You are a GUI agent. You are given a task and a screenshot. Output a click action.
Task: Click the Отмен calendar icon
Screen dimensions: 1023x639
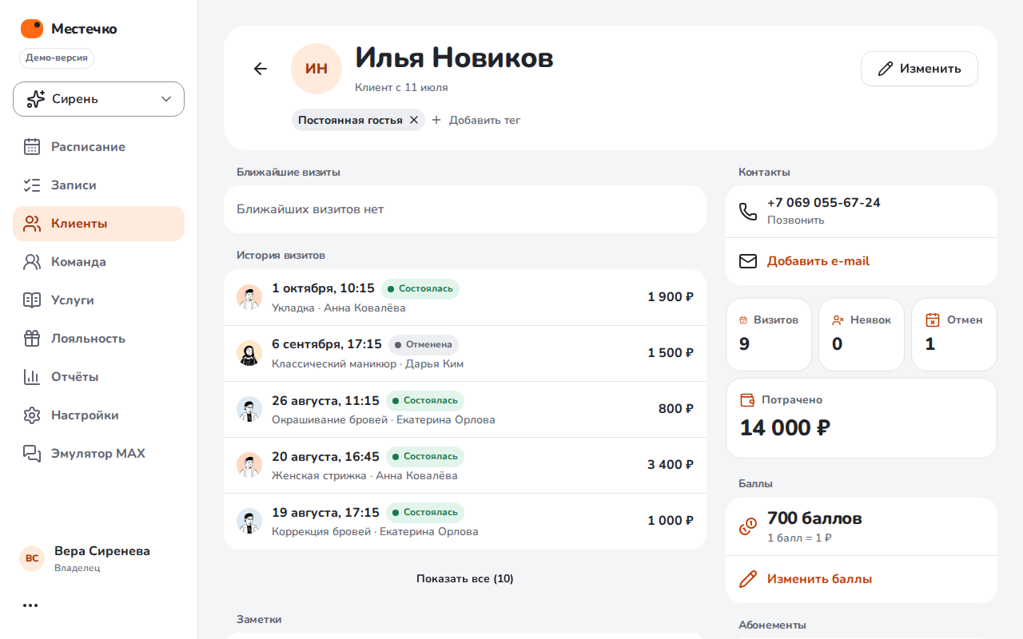point(932,320)
